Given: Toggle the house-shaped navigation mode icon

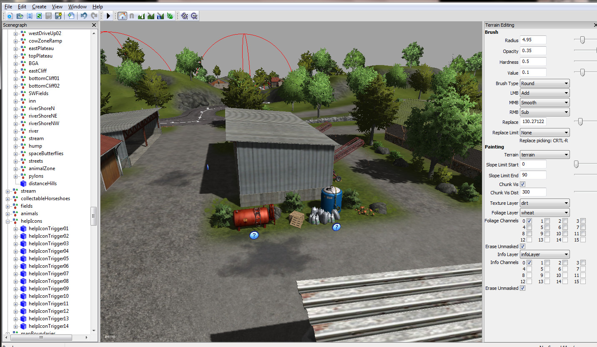Looking at the screenshot, I should [123, 16].
